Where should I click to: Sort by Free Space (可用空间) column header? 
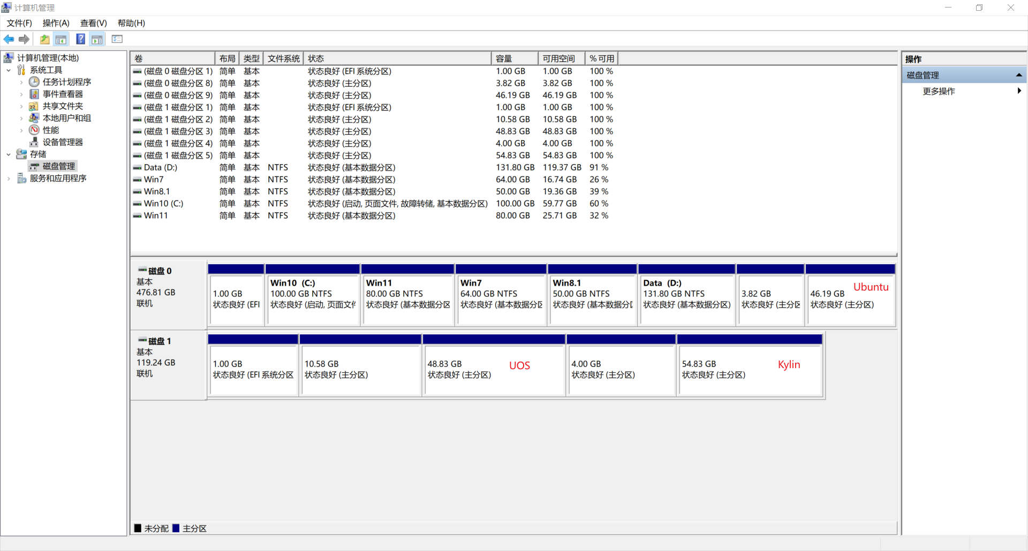(562, 58)
